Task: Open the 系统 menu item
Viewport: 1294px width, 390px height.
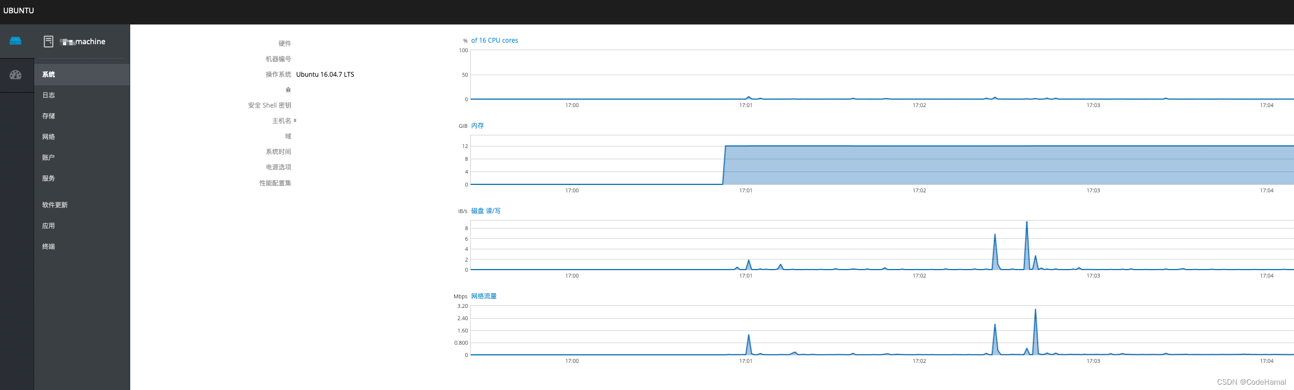Action: (x=82, y=75)
